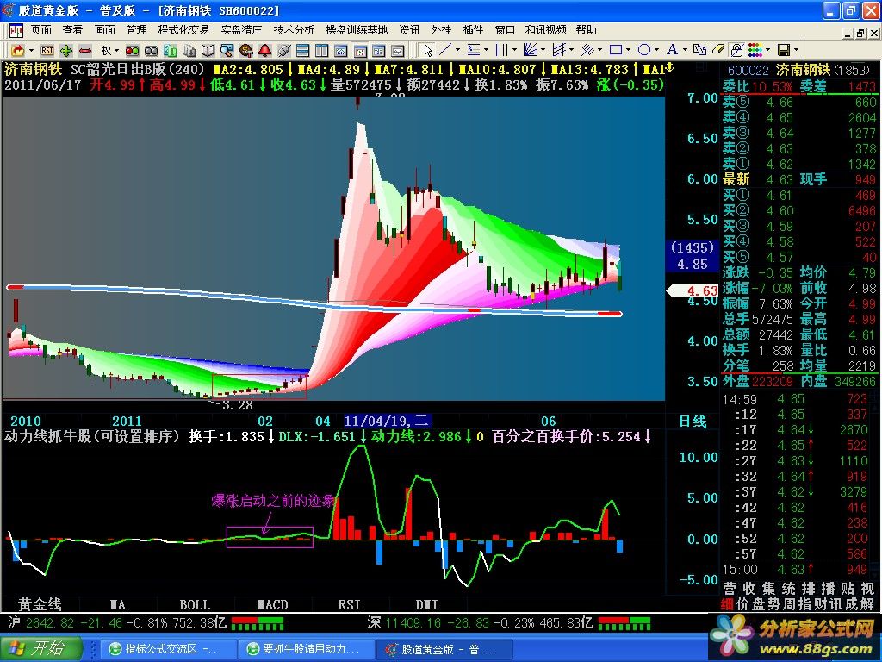Select the vertical period lines tool
The width and height of the screenshot is (882, 662).
click(x=502, y=50)
